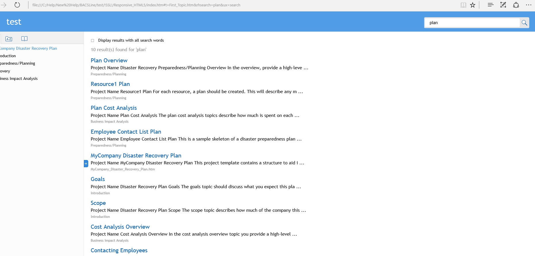Open the Plan Cost Analysis result
535x256 pixels.
point(114,108)
